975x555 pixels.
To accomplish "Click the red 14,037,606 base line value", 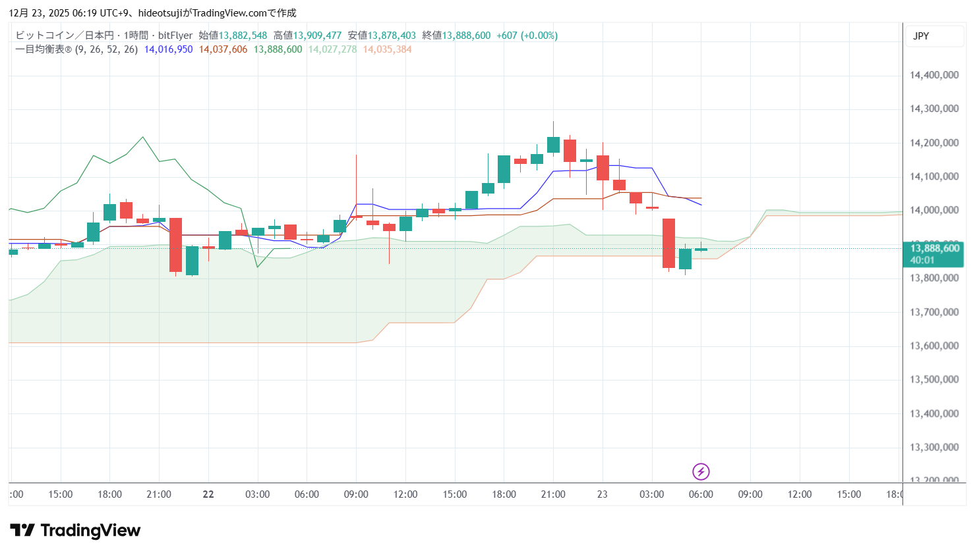I will click(x=223, y=49).
